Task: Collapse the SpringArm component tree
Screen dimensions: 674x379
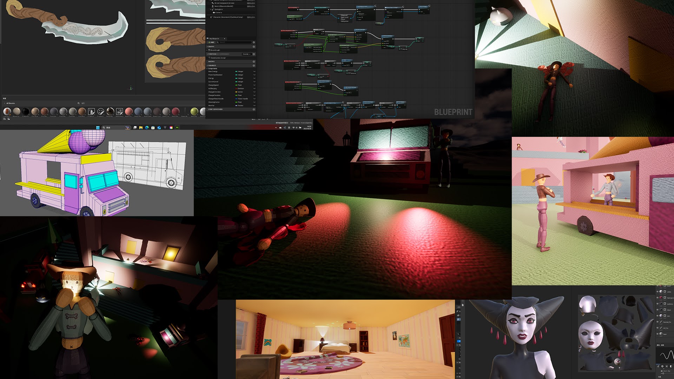Action: click(x=211, y=9)
